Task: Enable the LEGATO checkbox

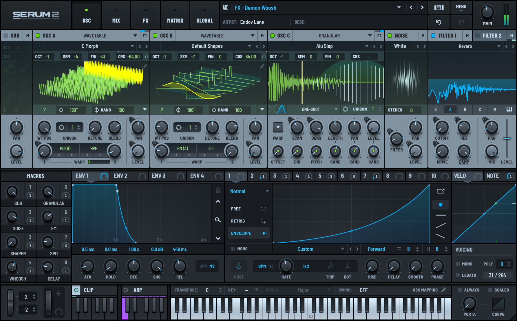Action: point(458,275)
